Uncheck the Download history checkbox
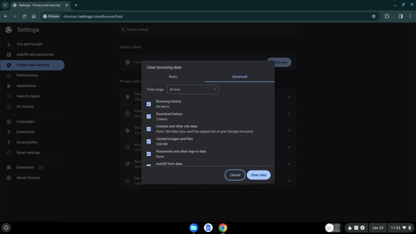 point(149,116)
